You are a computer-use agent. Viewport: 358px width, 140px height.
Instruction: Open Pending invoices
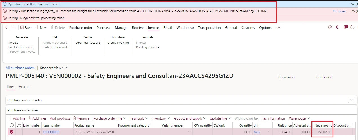click(x=147, y=47)
